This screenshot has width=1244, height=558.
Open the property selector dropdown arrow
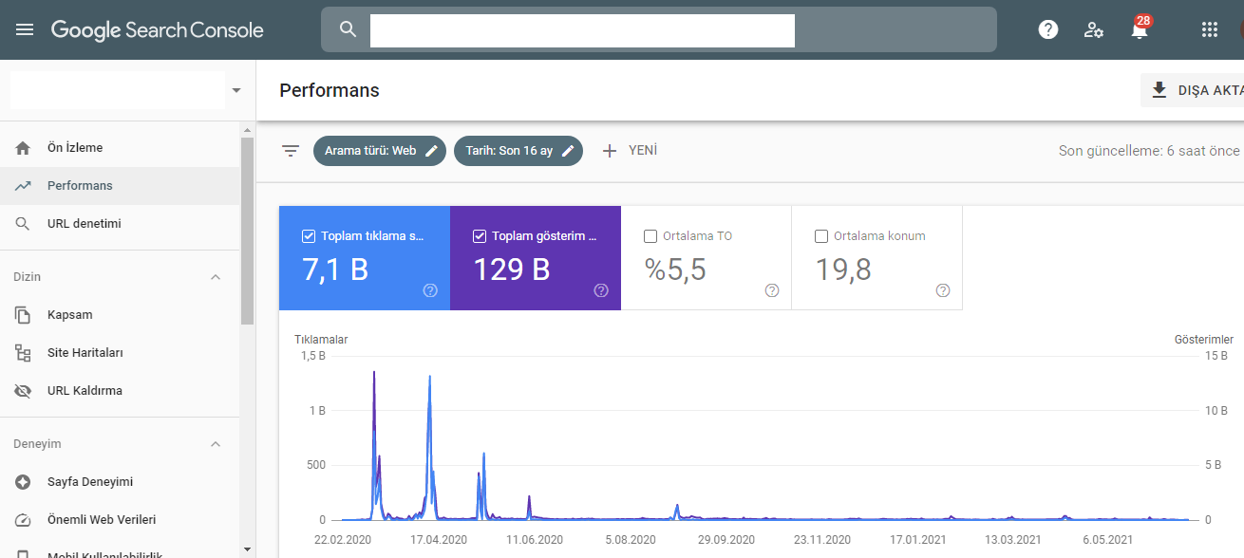[236, 90]
